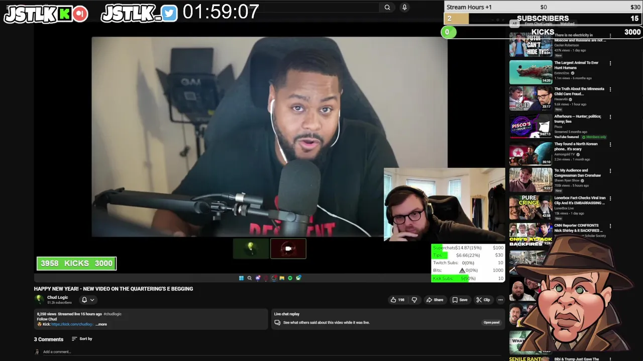Expand the description with ...more

click(x=101, y=324)
